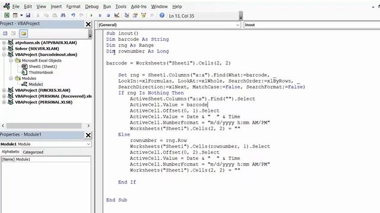380x213 pixels.
Task: Switch to the Alphabetic properties tab
Action: tap(11, 151)
